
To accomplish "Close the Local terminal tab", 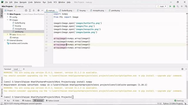I will pos(20,69).
